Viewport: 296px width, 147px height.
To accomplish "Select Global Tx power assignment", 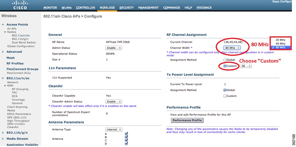I will [x=225, y=90].
